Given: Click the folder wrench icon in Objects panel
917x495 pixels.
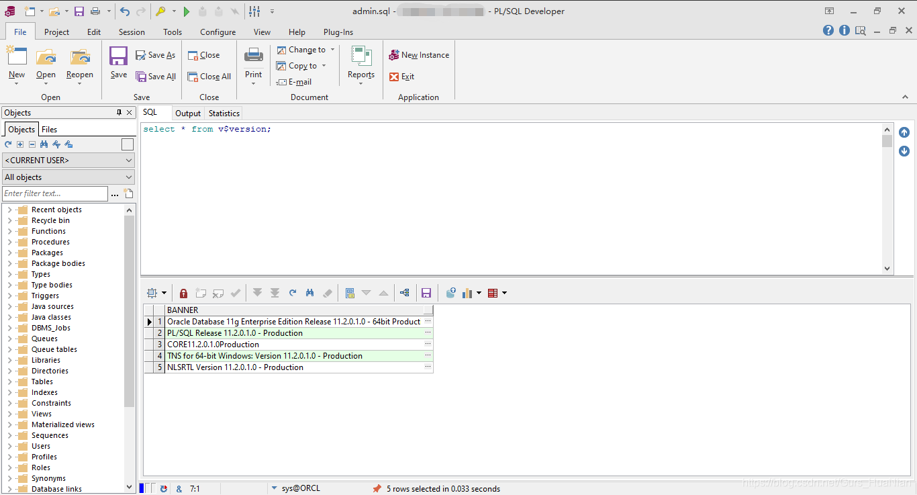Looking at the screenshot, I should [x=68, y=144].
